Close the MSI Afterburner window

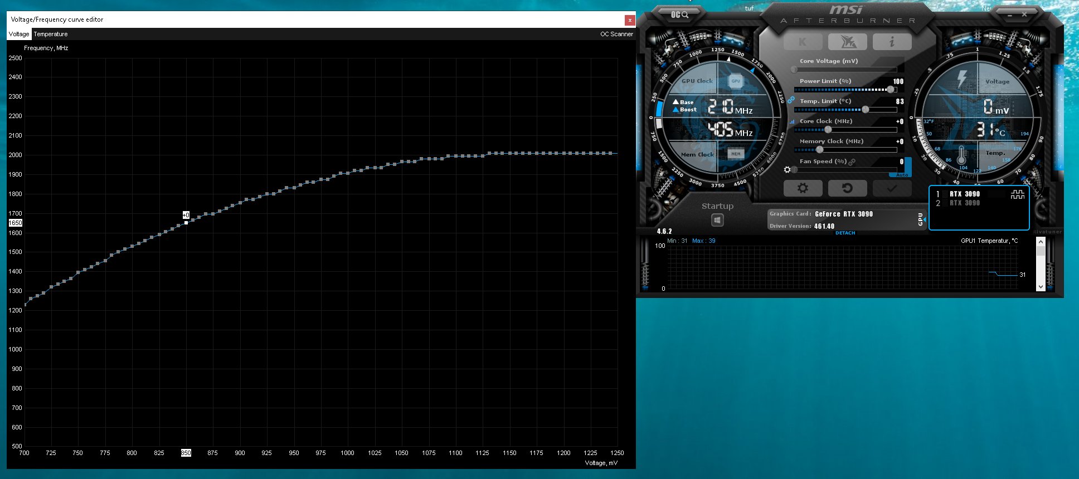[x=1024, y=15]
